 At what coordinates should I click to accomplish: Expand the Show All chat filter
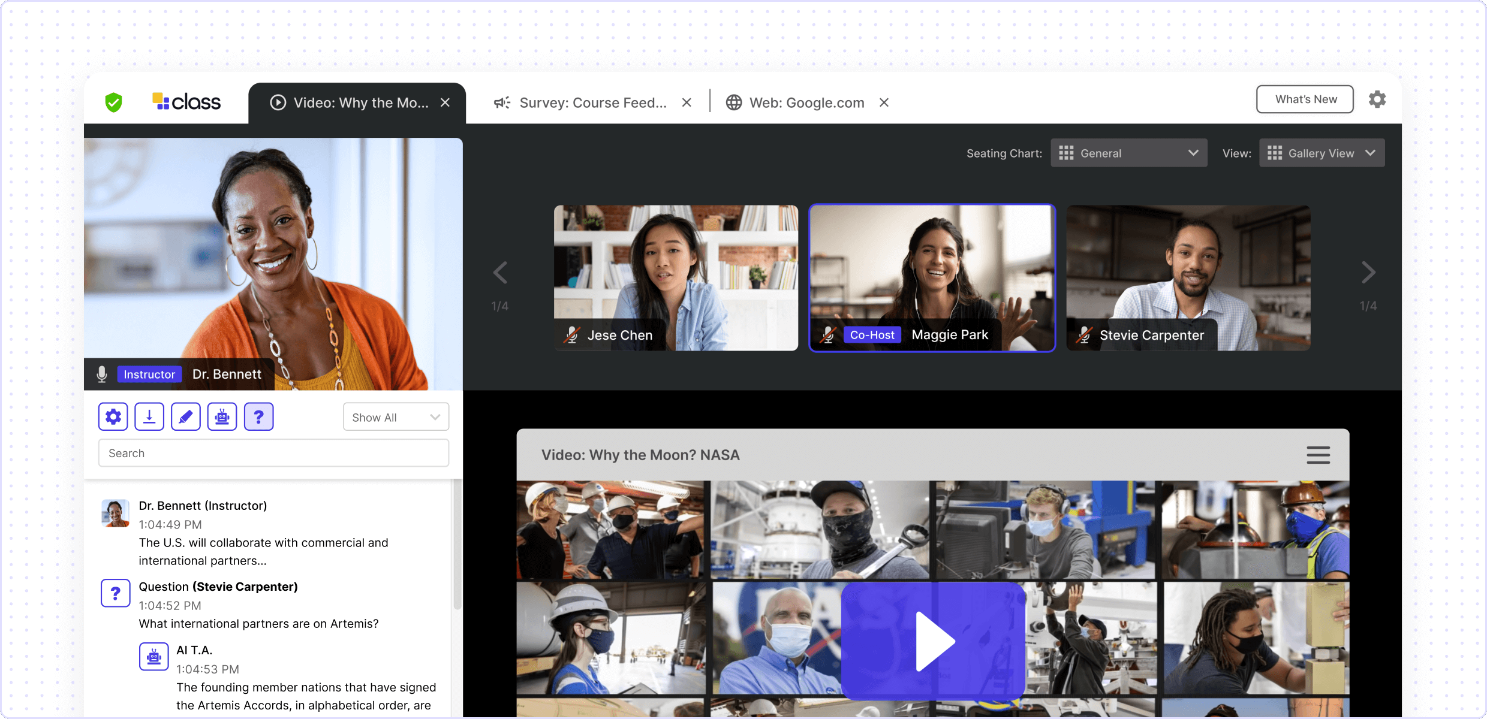coord(396,417)
